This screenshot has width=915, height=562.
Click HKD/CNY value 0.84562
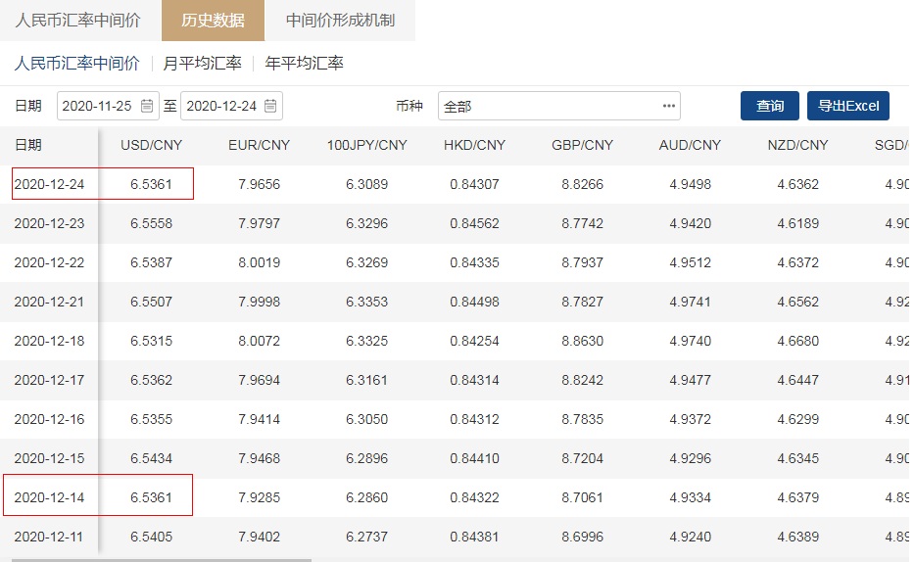click(x=474, y=223)
